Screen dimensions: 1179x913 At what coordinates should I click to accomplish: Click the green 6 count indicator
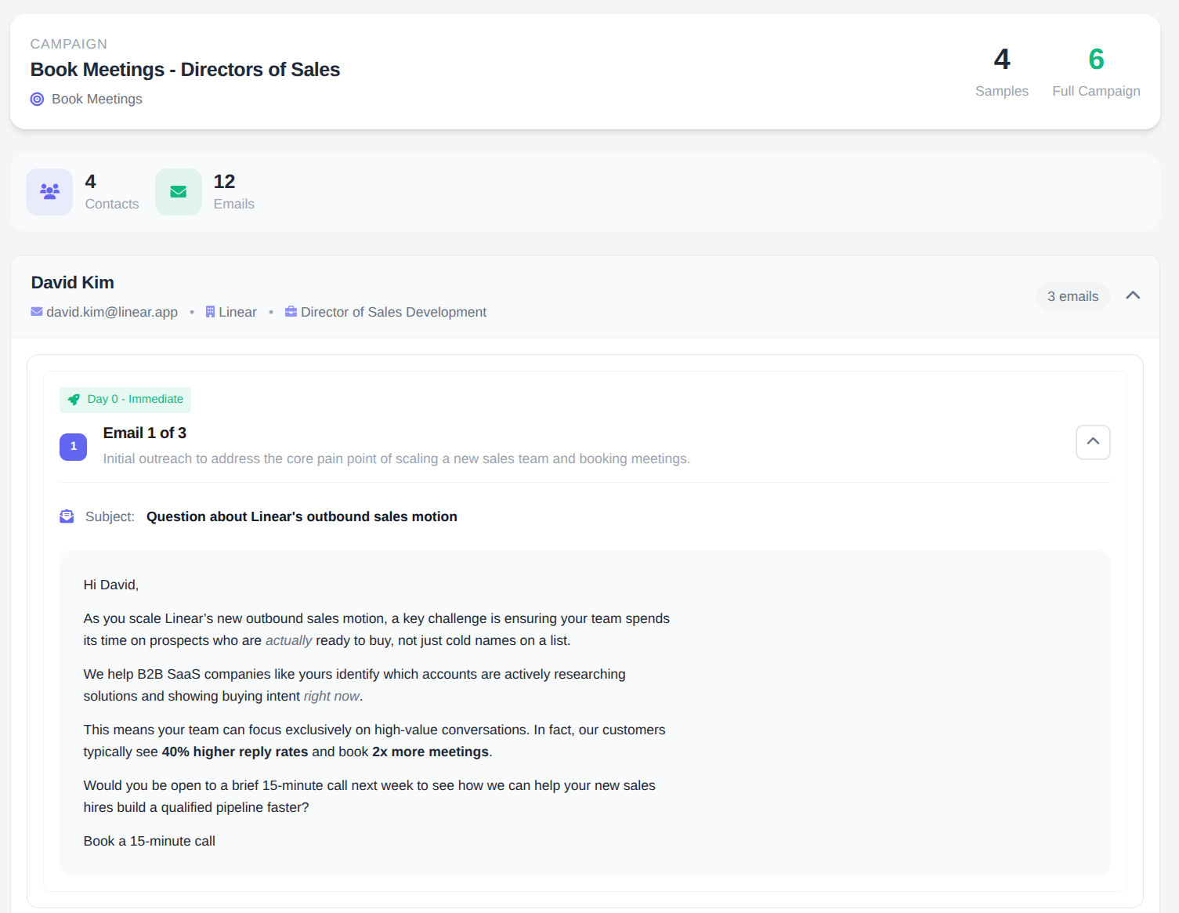tap(1096, 58)
